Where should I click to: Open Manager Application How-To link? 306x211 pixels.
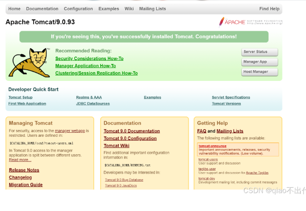[x=86, y=66]
